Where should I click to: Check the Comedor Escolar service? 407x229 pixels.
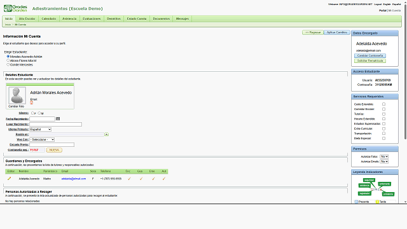pos(383,109)
